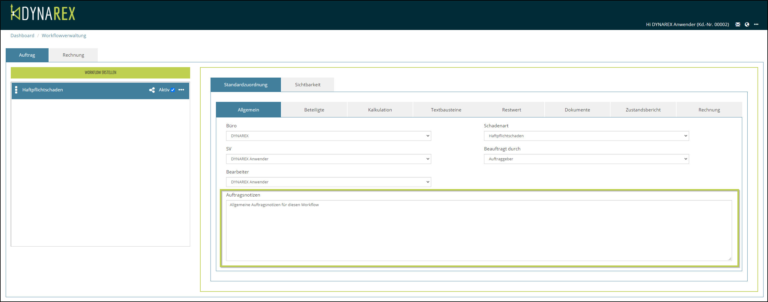This screenshot has width=768, height=302.
Task: Expand the Büro dropdown
Action: (328, 136)
